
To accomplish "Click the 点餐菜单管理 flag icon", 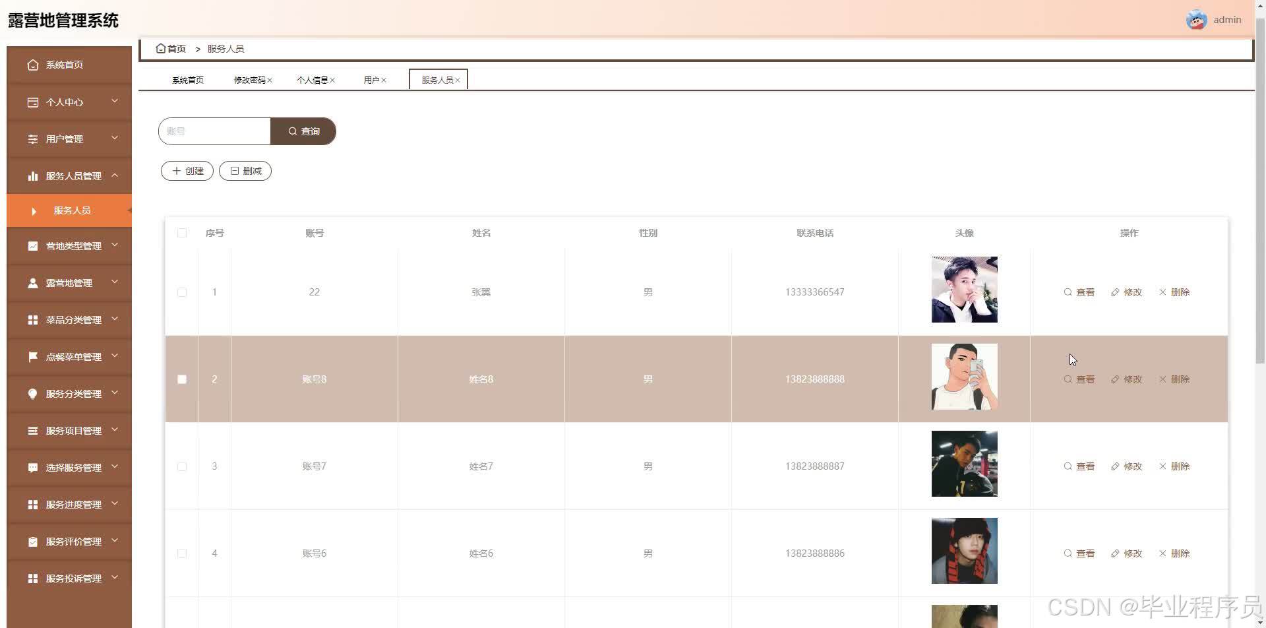I will point(33,357).
